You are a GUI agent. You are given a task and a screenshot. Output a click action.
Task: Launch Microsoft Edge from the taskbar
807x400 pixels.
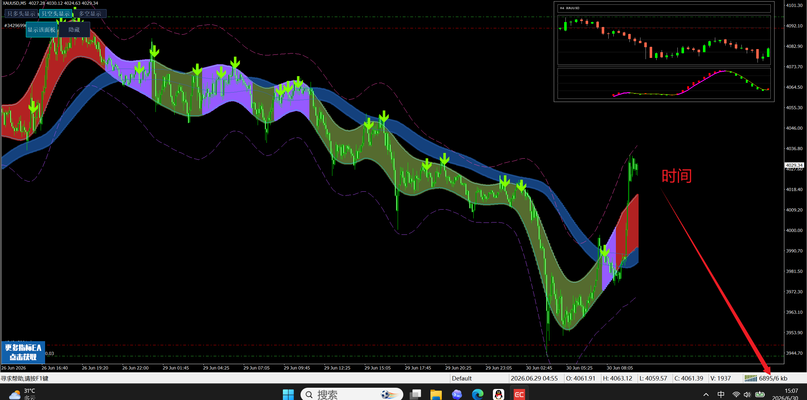pyautogui.click(x=478, y=394)
